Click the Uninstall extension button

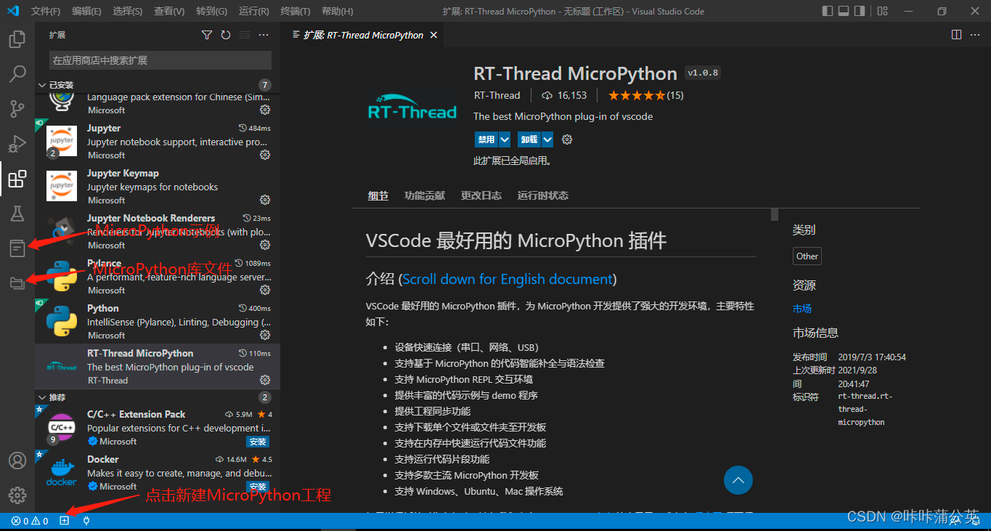(529, 139)
